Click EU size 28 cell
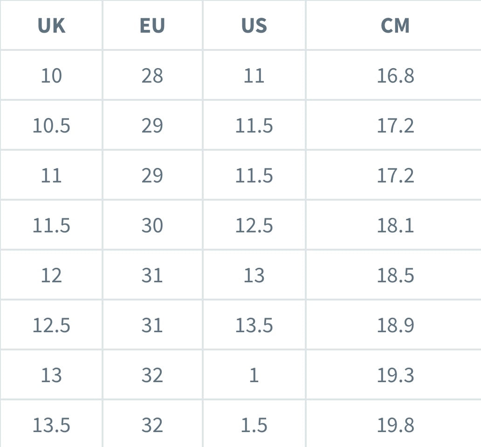Image resolution: width=481 pixels, height=447 pixels. point(152,76)
